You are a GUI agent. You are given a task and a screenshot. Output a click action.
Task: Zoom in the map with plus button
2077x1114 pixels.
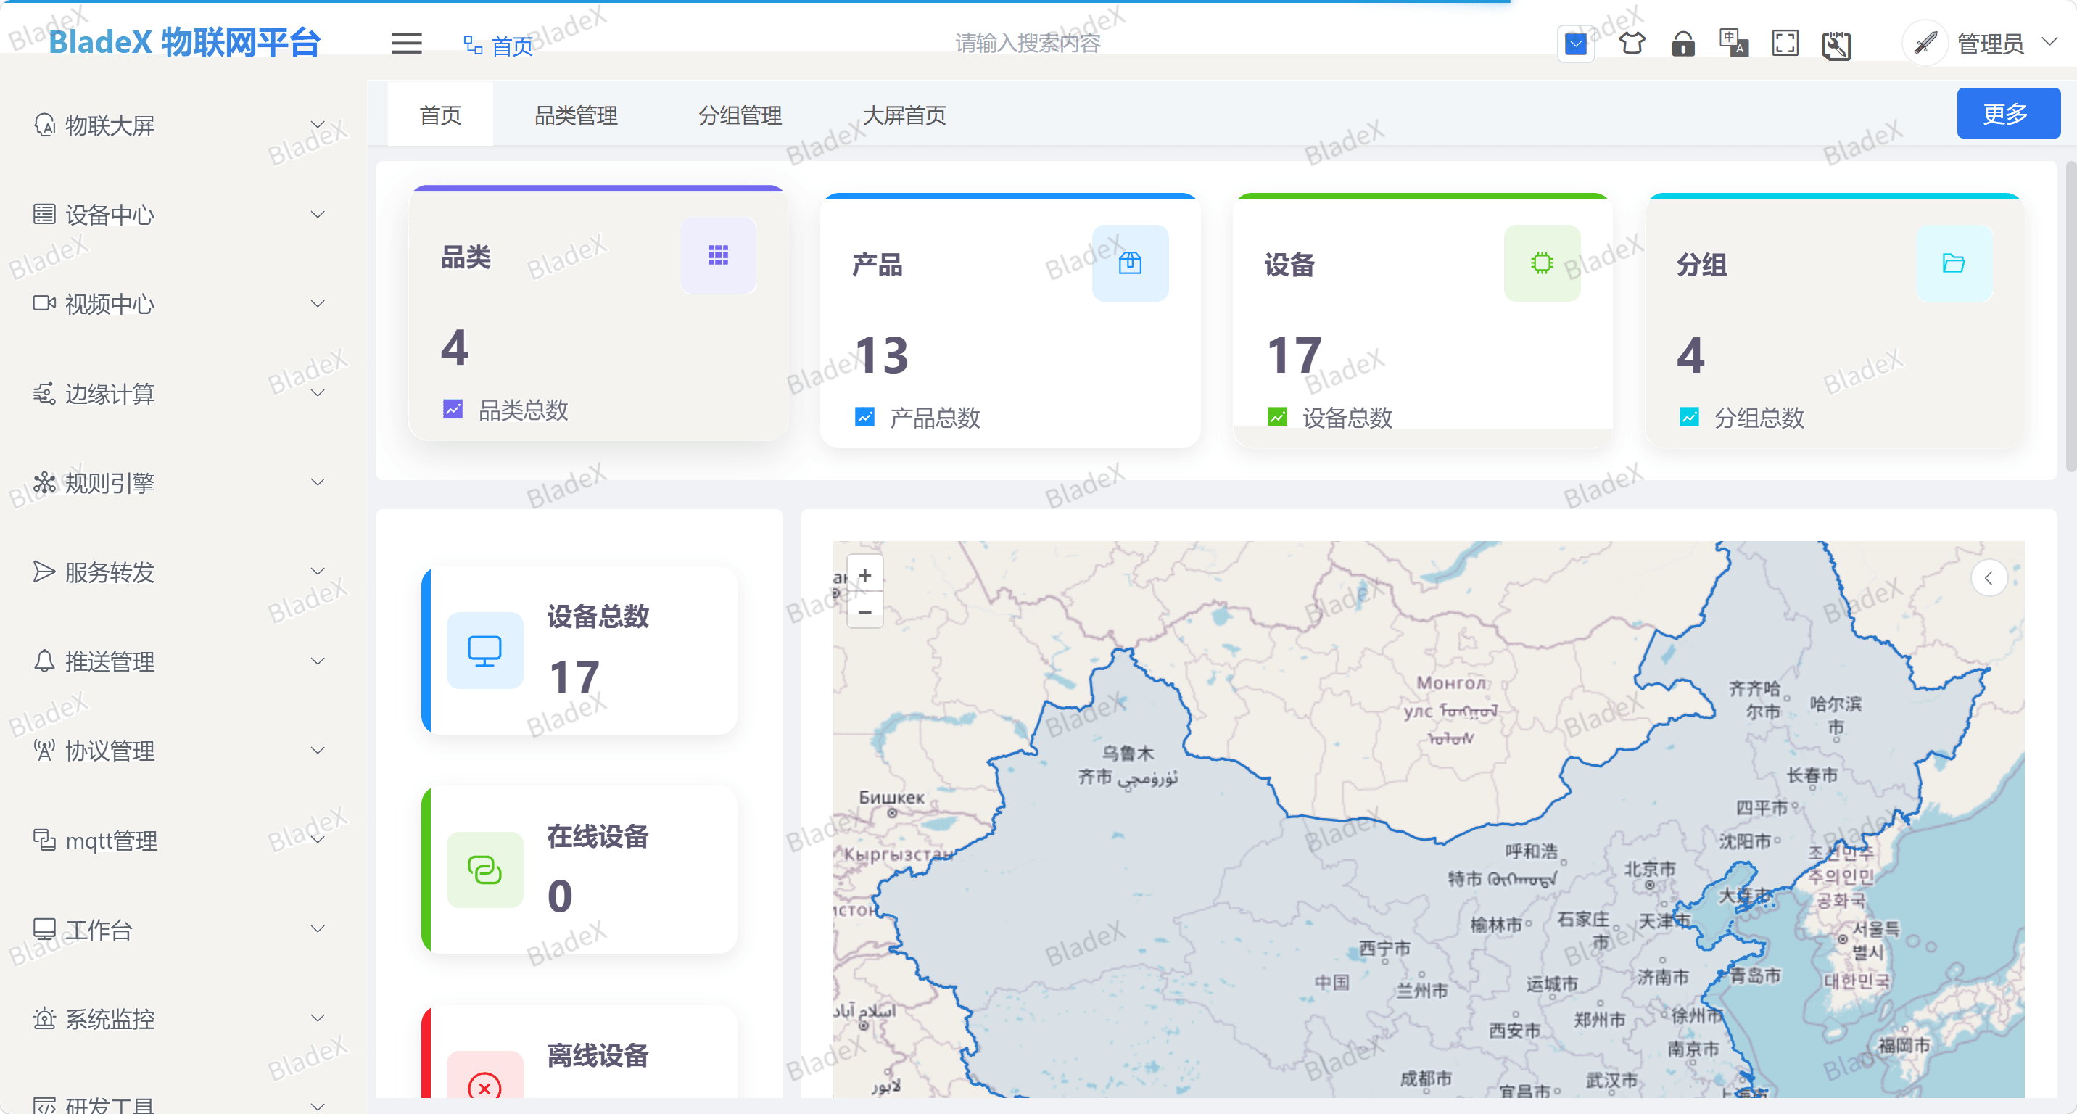click(864, 576)
